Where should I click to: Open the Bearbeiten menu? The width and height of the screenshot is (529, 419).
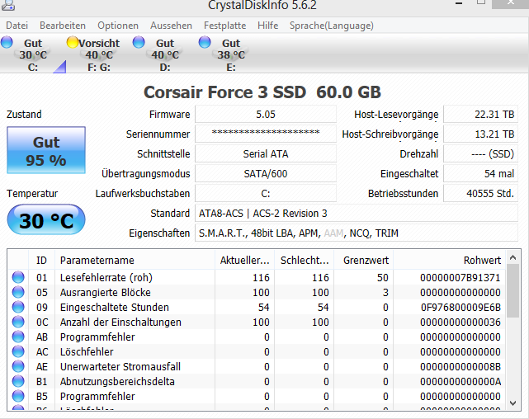click(x=63, y=26)
